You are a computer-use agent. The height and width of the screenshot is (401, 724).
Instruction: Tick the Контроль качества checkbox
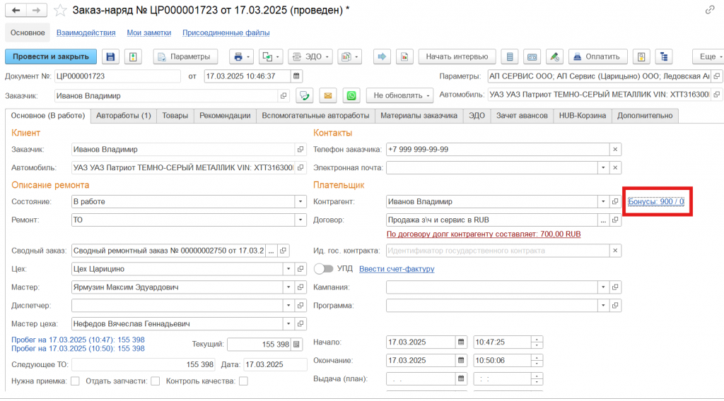click(243, 381)
